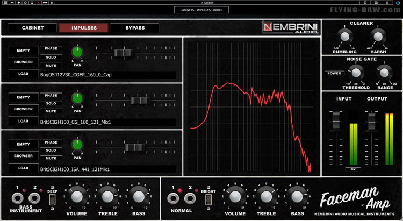403x221 pixels.
Task: Click the minus zoom-out icon in top bar
Action: click(12, 2)
